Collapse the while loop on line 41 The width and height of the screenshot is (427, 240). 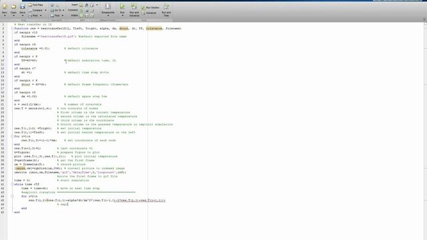point(12,184)
